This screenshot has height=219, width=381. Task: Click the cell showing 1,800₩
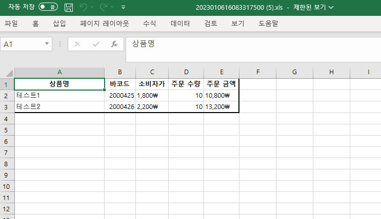[x=152, y=96]
